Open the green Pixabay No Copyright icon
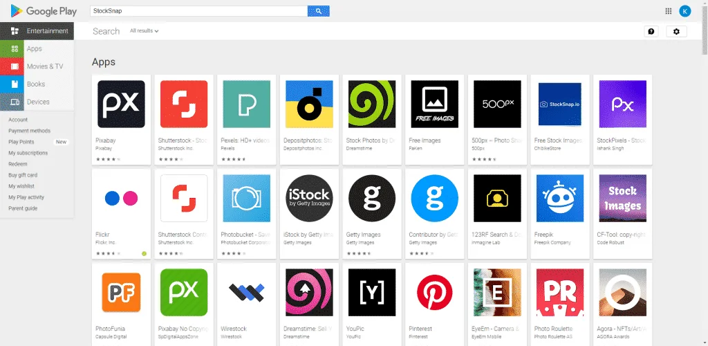 coord(184,292)
